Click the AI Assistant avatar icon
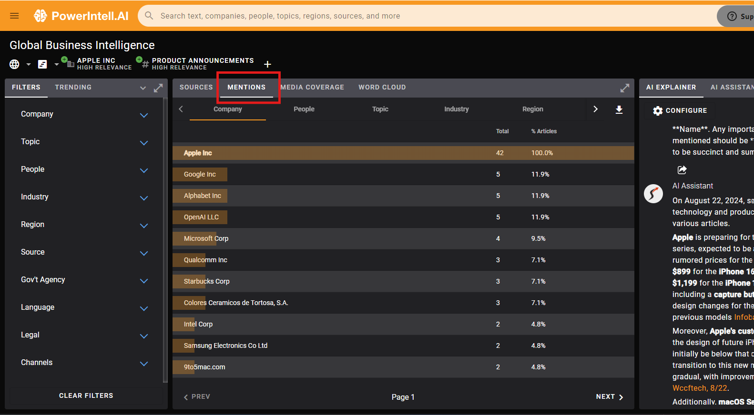Image resolution: width=754 pixels, height=415 pixels. (653, 194)
